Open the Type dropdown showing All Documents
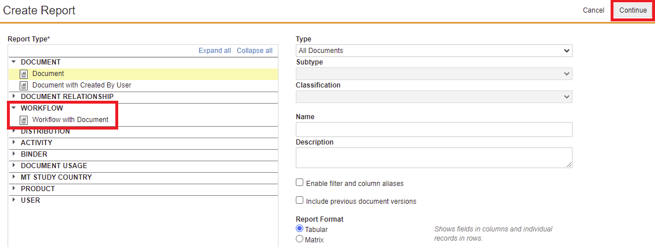This screenshot has height=247, width=655. point(434,51)
